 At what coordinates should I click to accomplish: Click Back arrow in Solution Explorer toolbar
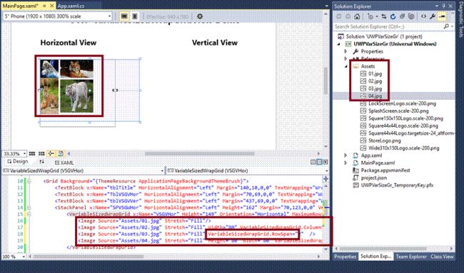point(339,16)
